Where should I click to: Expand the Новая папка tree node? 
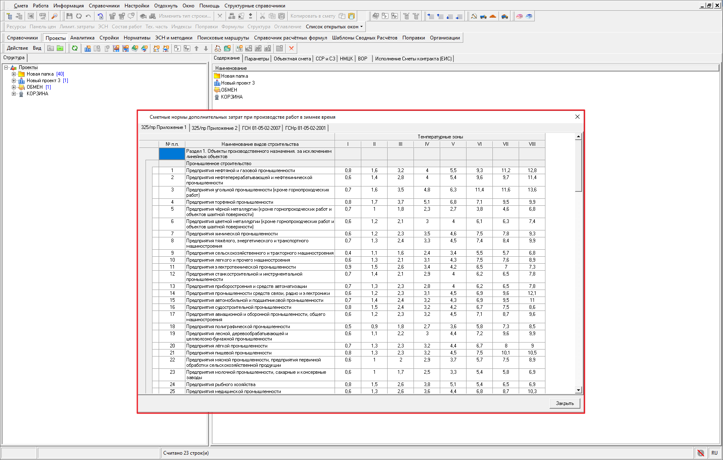(x=14, y=74)
